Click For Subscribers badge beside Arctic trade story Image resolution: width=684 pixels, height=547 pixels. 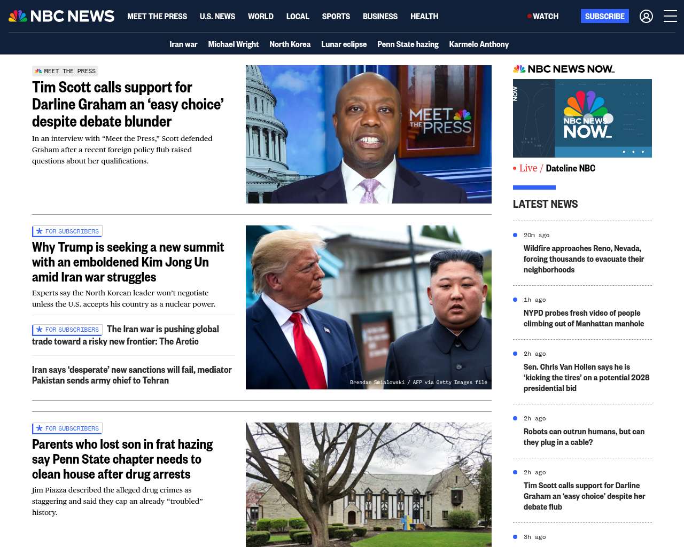tap(67, 330)
